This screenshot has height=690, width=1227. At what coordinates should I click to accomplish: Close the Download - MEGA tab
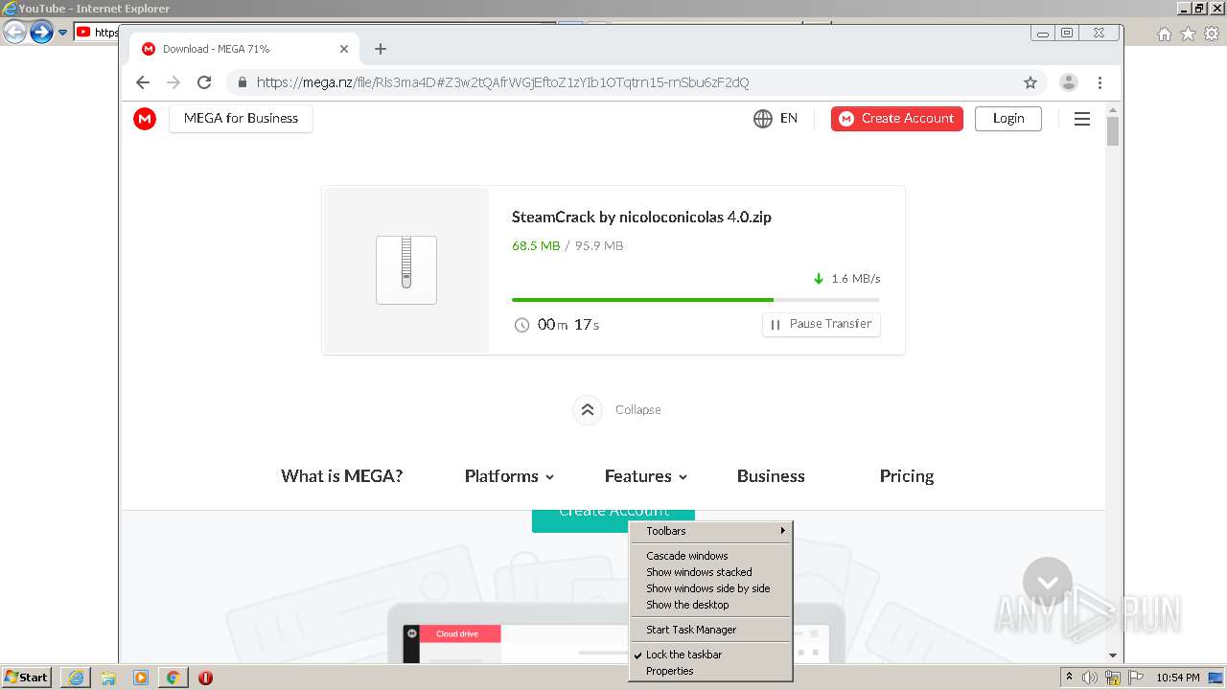(344, 49)
